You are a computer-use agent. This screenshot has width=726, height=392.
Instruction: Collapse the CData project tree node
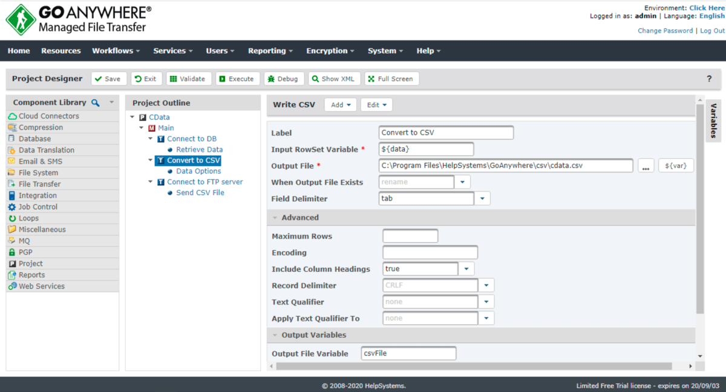pyautogui.click(x=133, y=117)
